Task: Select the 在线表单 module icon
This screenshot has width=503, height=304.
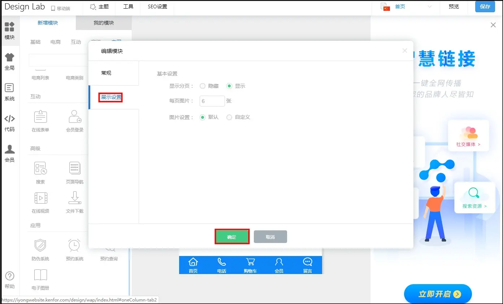Action: coord(40,117)
